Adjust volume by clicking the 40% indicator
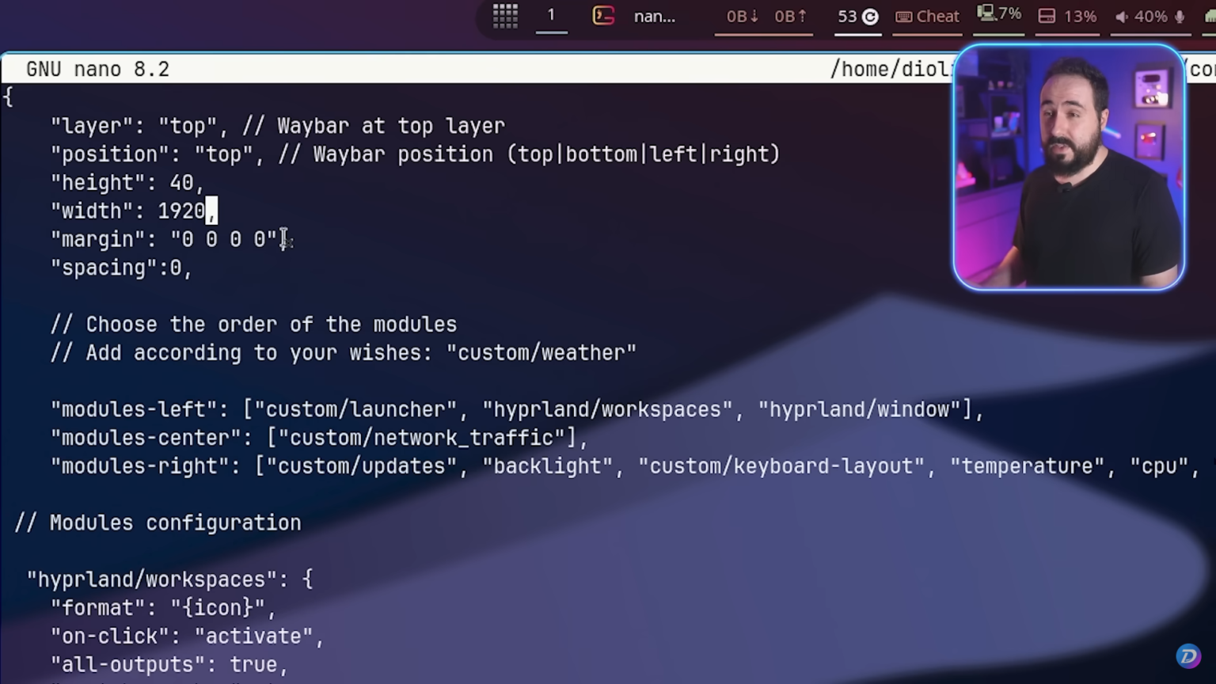 (1149, 15)
